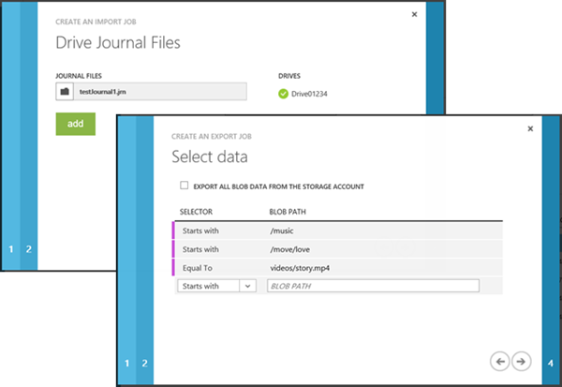This screenshot has width=562, height=387.
Task: Jump to step 1 in the import wizard
Action: (11, 249)
